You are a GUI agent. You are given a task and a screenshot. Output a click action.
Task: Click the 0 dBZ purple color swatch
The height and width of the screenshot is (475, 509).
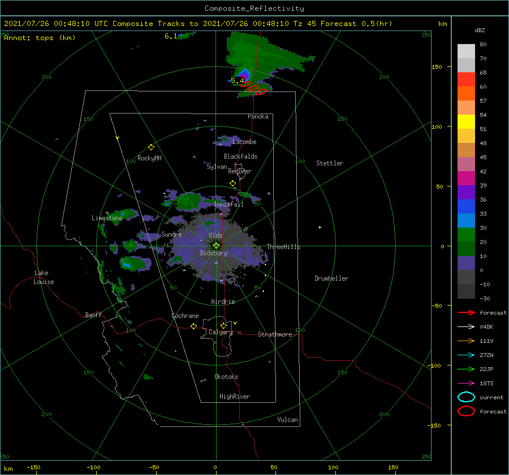(x=466, y=263)
